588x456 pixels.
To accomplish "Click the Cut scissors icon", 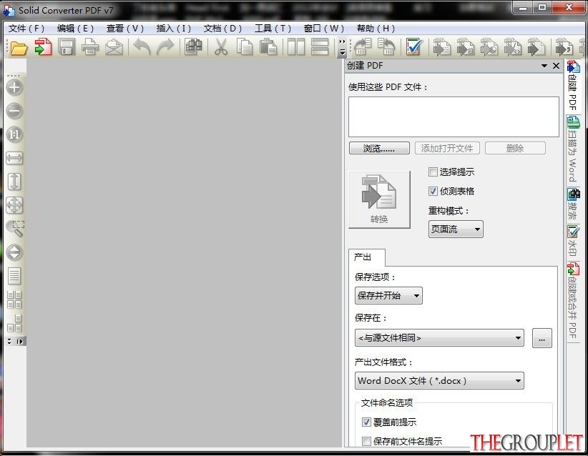I will pyautogui.click(x=221, y=48).
